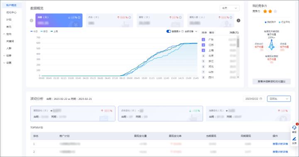Screen dimensions: 299x157
Task: Click 查看诊断详情 link for row 2
Action: (x=280, y=152)
